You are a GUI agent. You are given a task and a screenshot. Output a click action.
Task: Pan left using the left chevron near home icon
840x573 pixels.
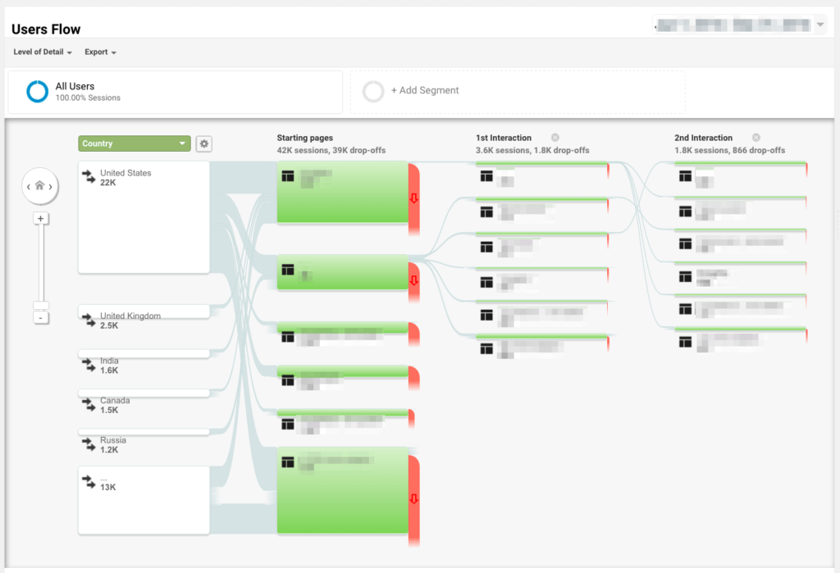click(x=28, y=187)
